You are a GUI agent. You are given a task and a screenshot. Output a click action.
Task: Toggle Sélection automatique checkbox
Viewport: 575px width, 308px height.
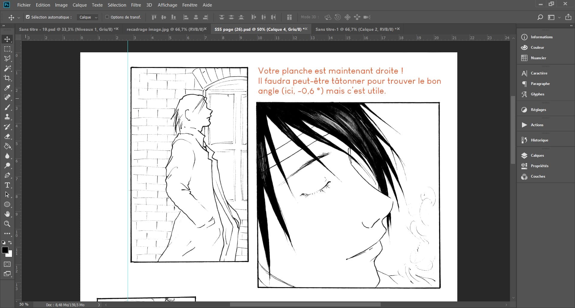tap(28, 17)
